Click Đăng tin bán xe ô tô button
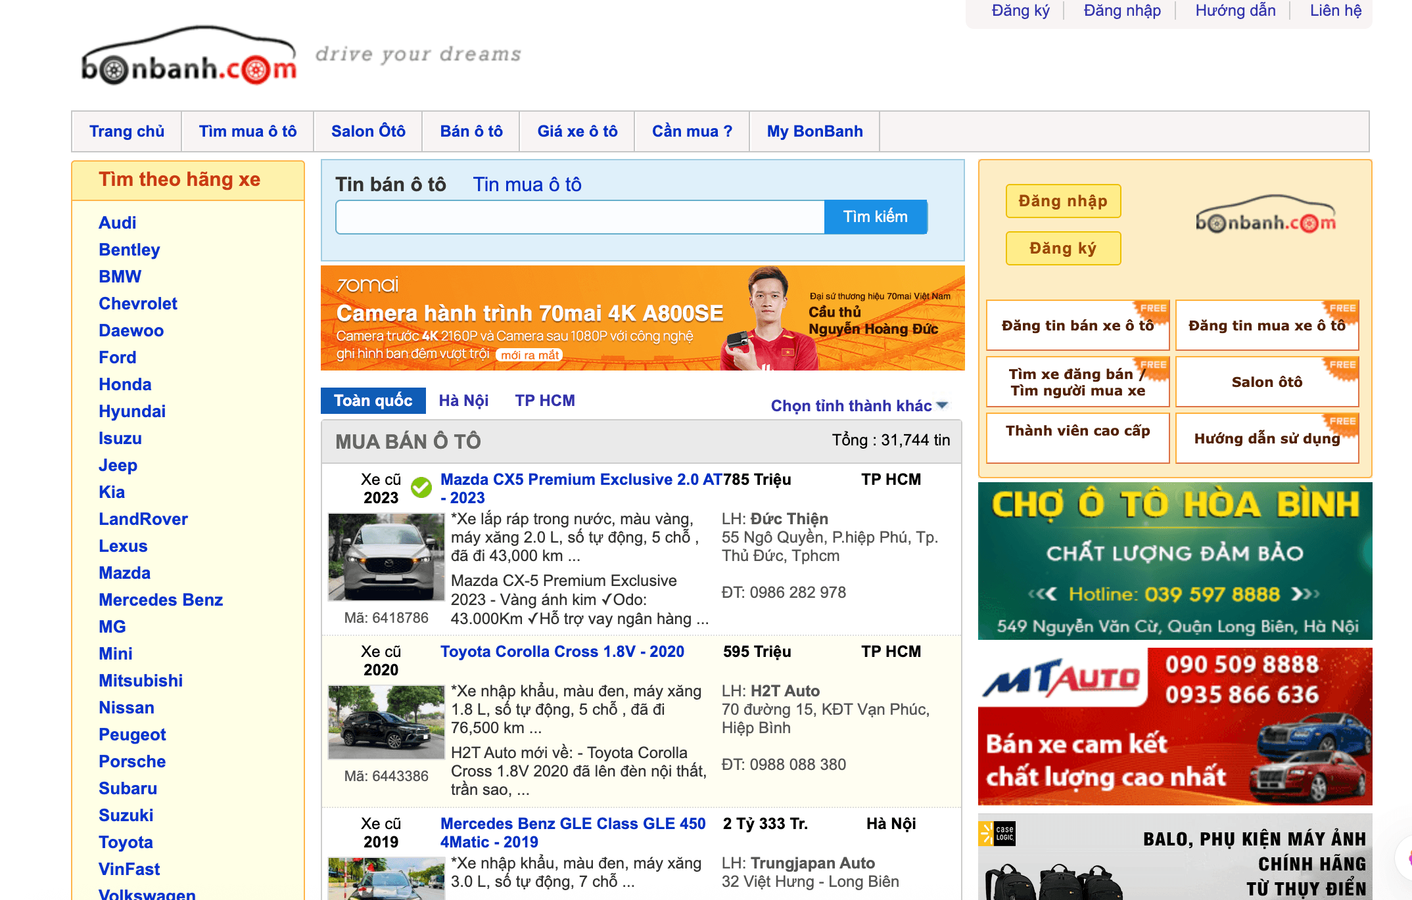 click(1078, 325)
